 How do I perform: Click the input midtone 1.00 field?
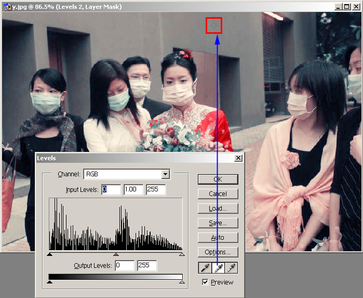[x=133, y=189]
